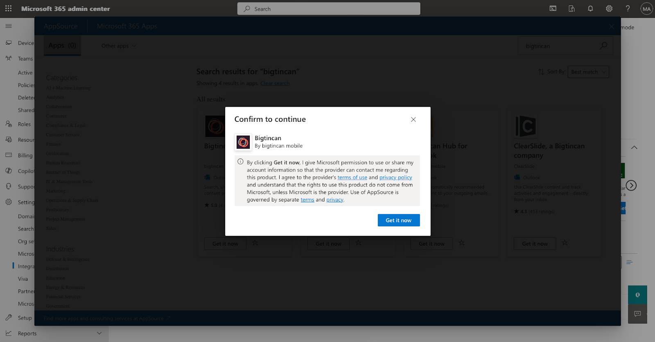Click the next arrow circle button
This screenshot has height=342, width=655.
coord(631,186)
